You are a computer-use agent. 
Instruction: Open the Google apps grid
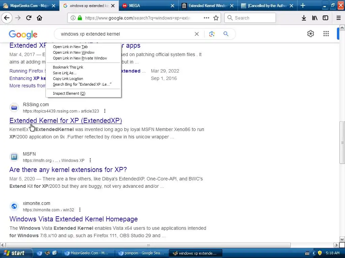click(326, 34)
